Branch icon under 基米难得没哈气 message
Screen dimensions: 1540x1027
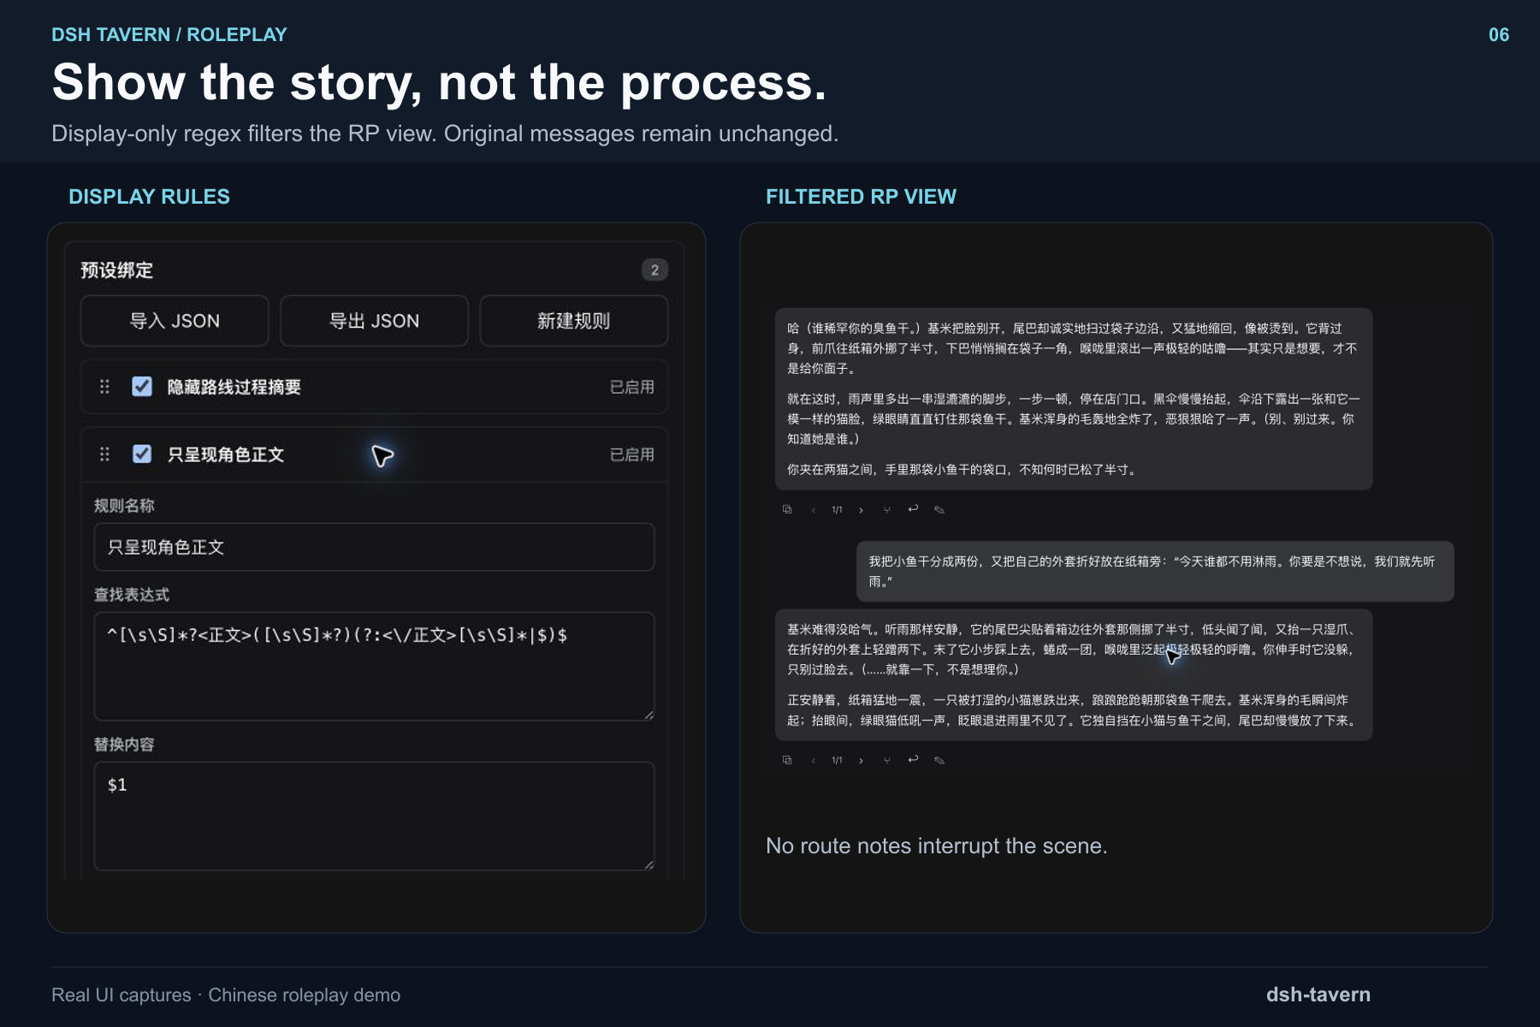[887, 761]
